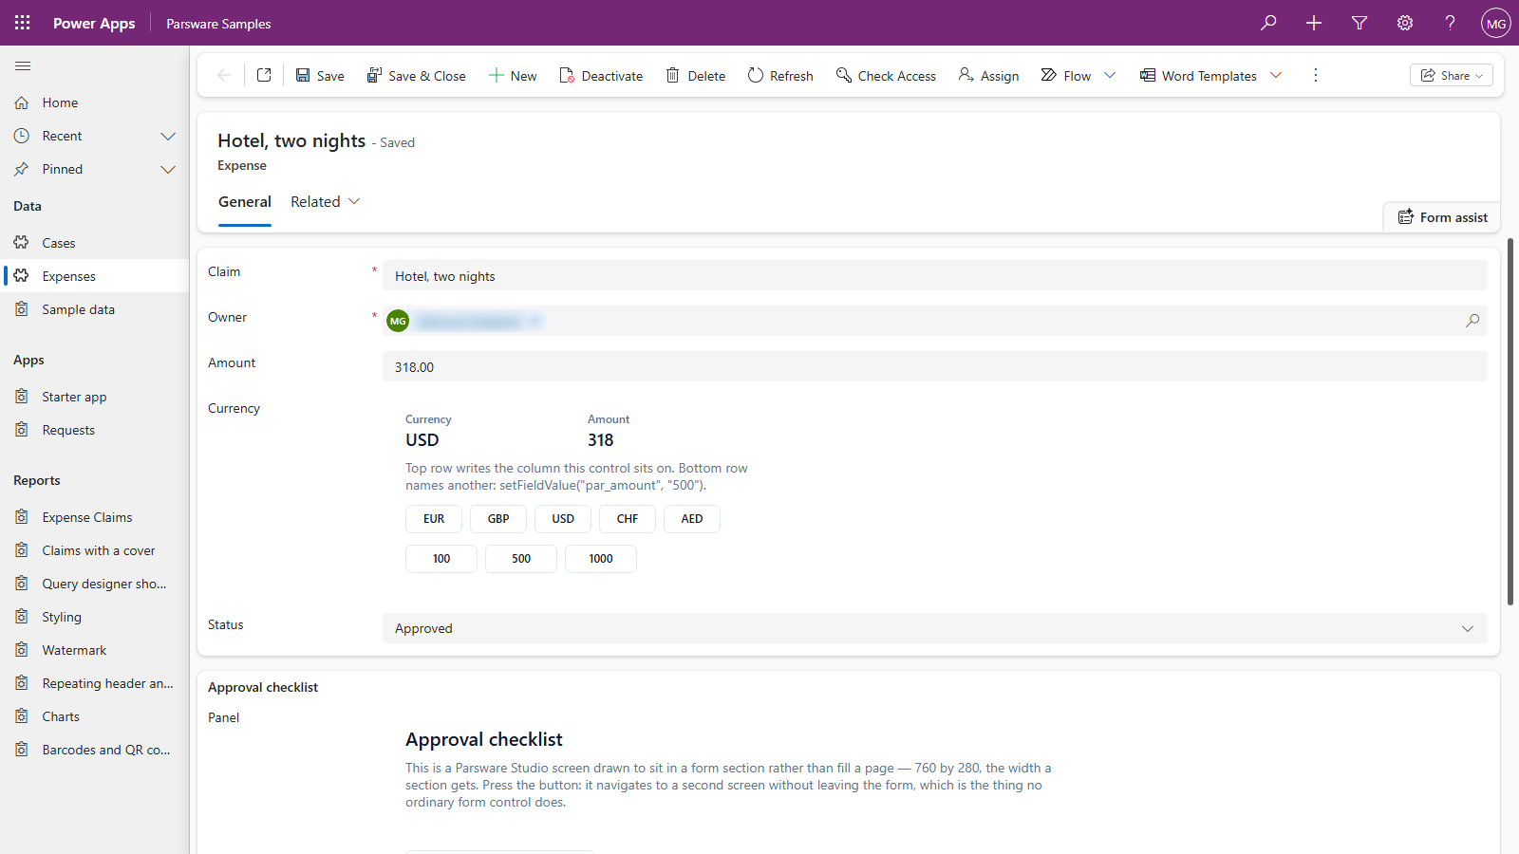Open Cases in the sidebar
Image resolution: width=1519 pixels, height=854 pixels.
(95, 243)
